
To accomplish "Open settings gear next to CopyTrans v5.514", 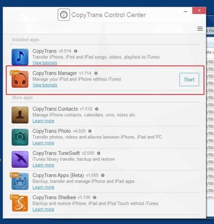I will click(76, 51).
